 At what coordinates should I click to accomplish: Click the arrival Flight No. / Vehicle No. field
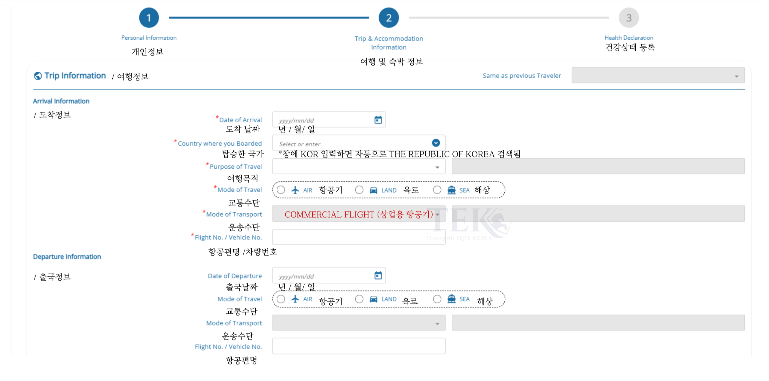359,237
